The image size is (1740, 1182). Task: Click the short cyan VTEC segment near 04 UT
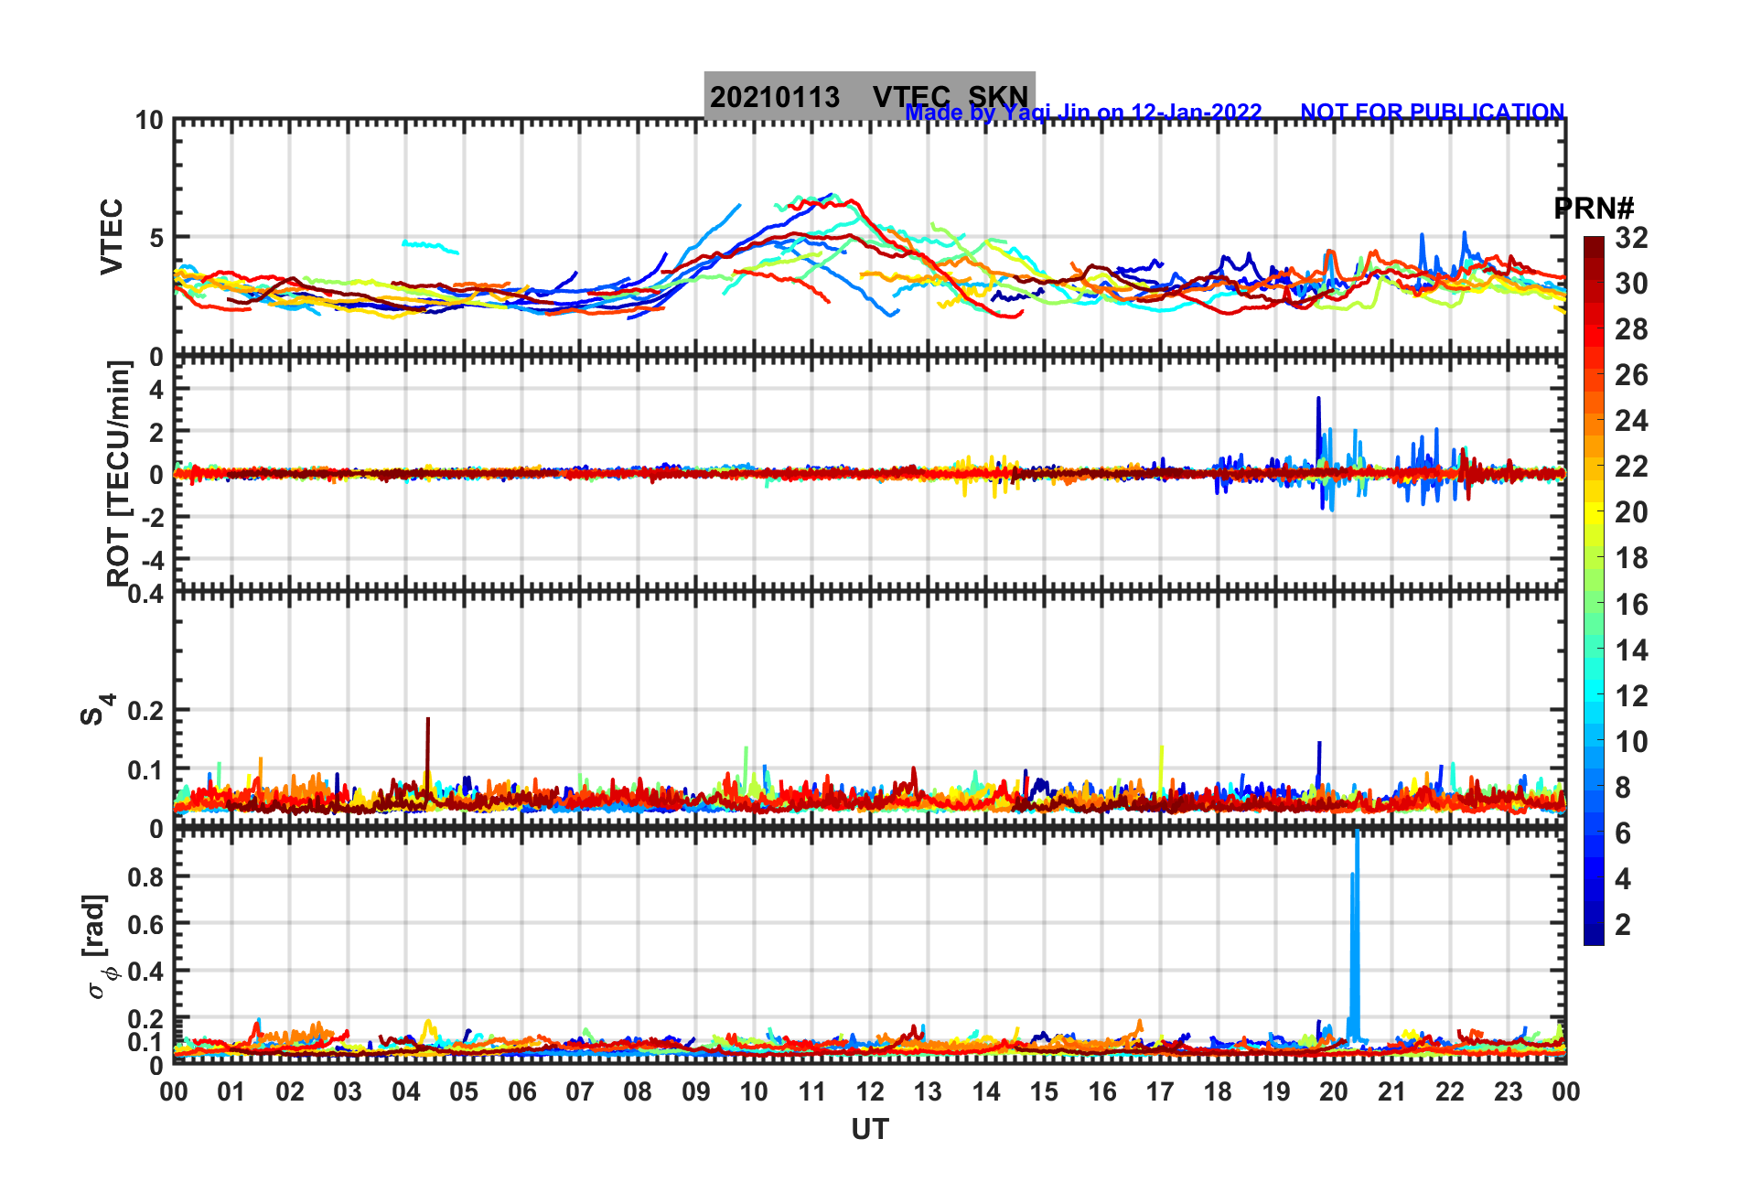click(x=431, y=246)
